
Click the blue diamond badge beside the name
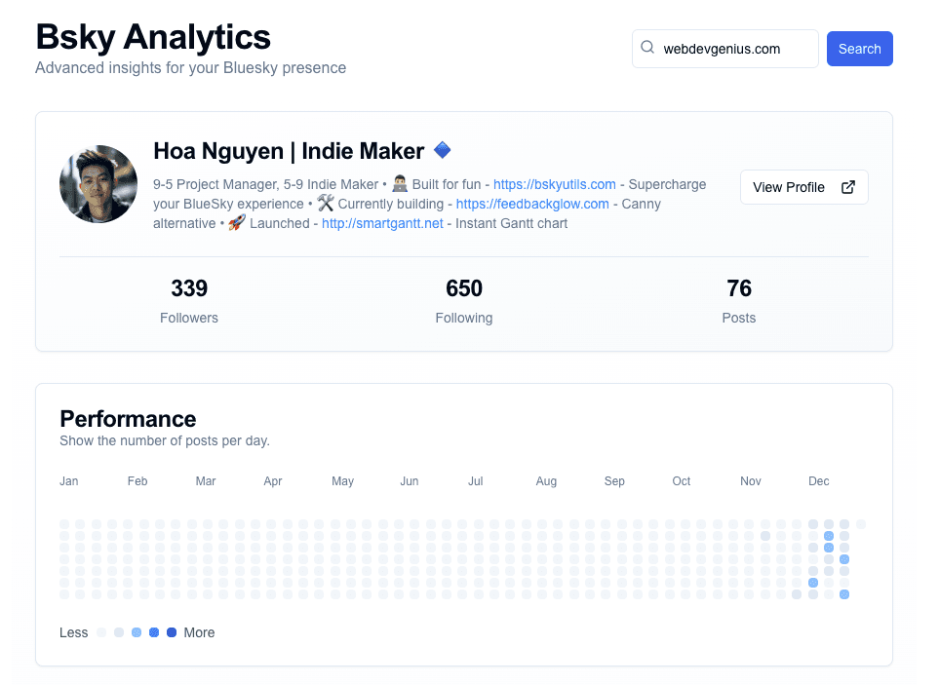pos(442,149)
